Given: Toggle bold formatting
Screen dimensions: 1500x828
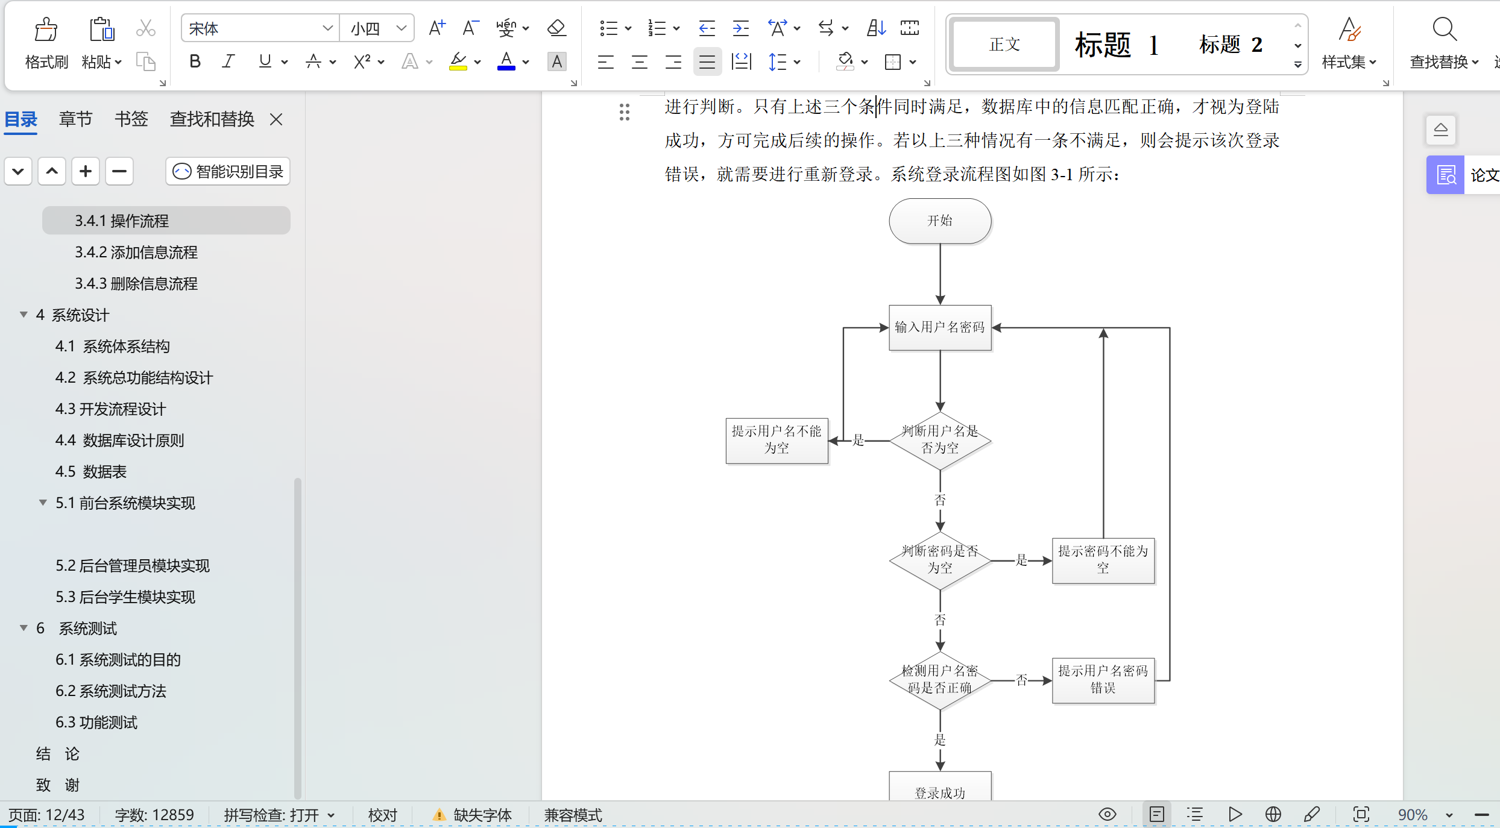Looking at the screenshot, I should coord(195,61).
